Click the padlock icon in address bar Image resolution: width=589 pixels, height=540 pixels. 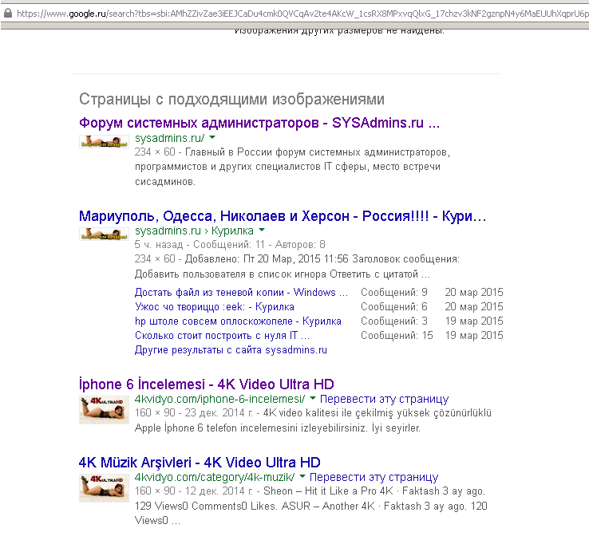point(7,14)
